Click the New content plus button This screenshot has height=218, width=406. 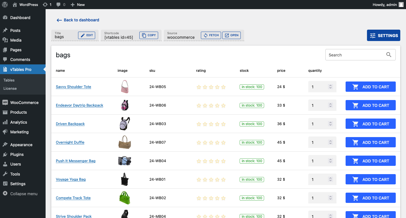coord(77,5)
